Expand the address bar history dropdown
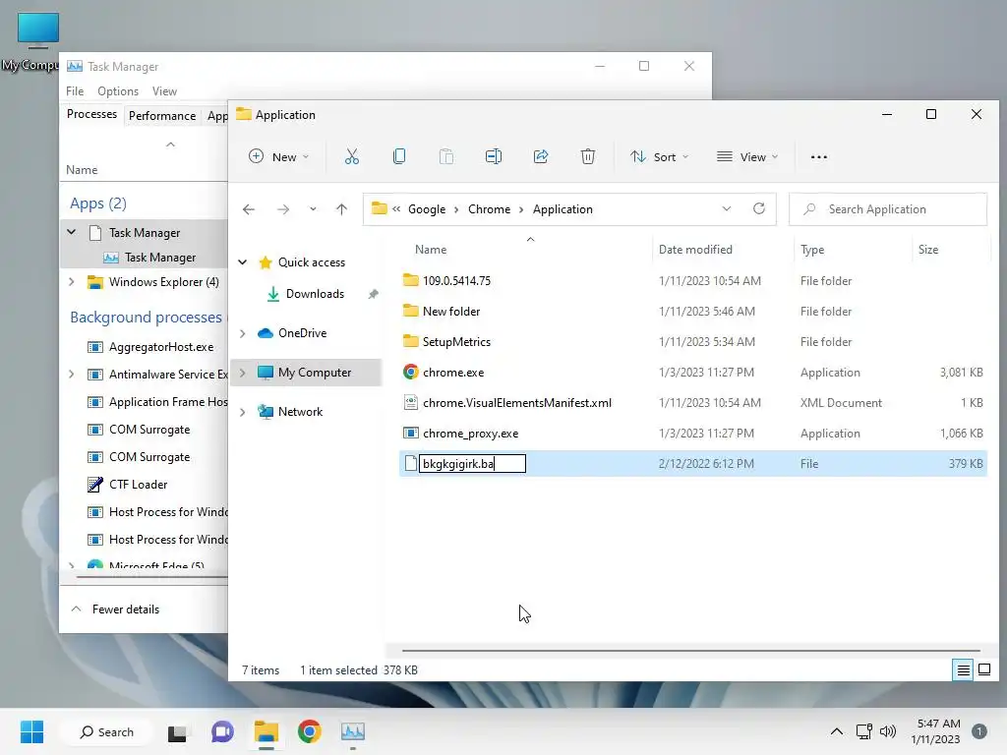The height and width of the screenshot is (755, 1007). (x=727, y=208)
